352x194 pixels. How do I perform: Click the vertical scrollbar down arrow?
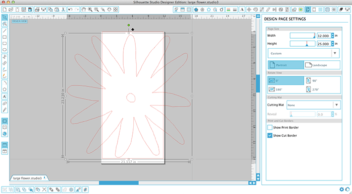click(258, 179)
